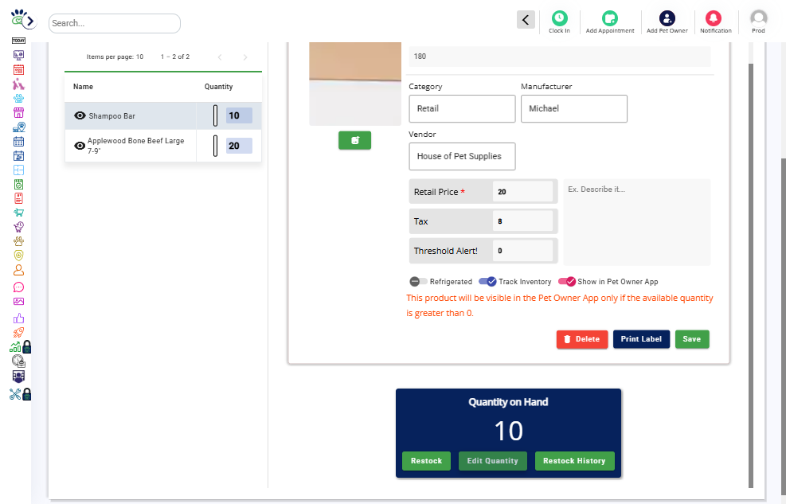
Task: Open the brown paw print sidebar icon
Action: pyautogui.click(x=18, y=241)
